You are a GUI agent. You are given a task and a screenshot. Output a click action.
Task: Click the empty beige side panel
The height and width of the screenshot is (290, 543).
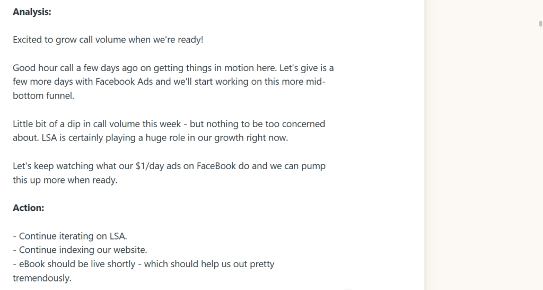coord(483,159)
